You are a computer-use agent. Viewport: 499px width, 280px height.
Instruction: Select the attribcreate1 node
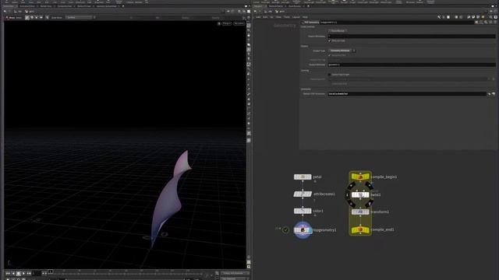click(x=303, y=194)
